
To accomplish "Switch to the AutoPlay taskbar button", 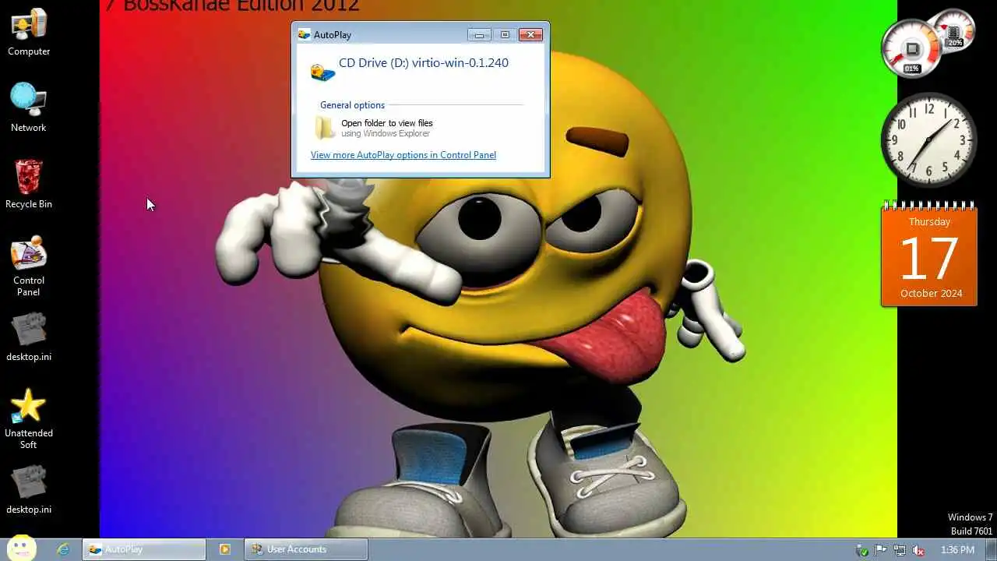I will [x=144, y=549].
